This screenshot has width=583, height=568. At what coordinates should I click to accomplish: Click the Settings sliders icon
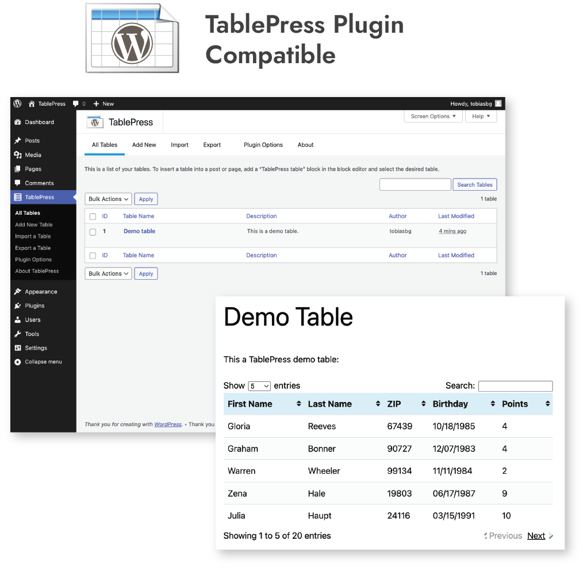point(17,347)
